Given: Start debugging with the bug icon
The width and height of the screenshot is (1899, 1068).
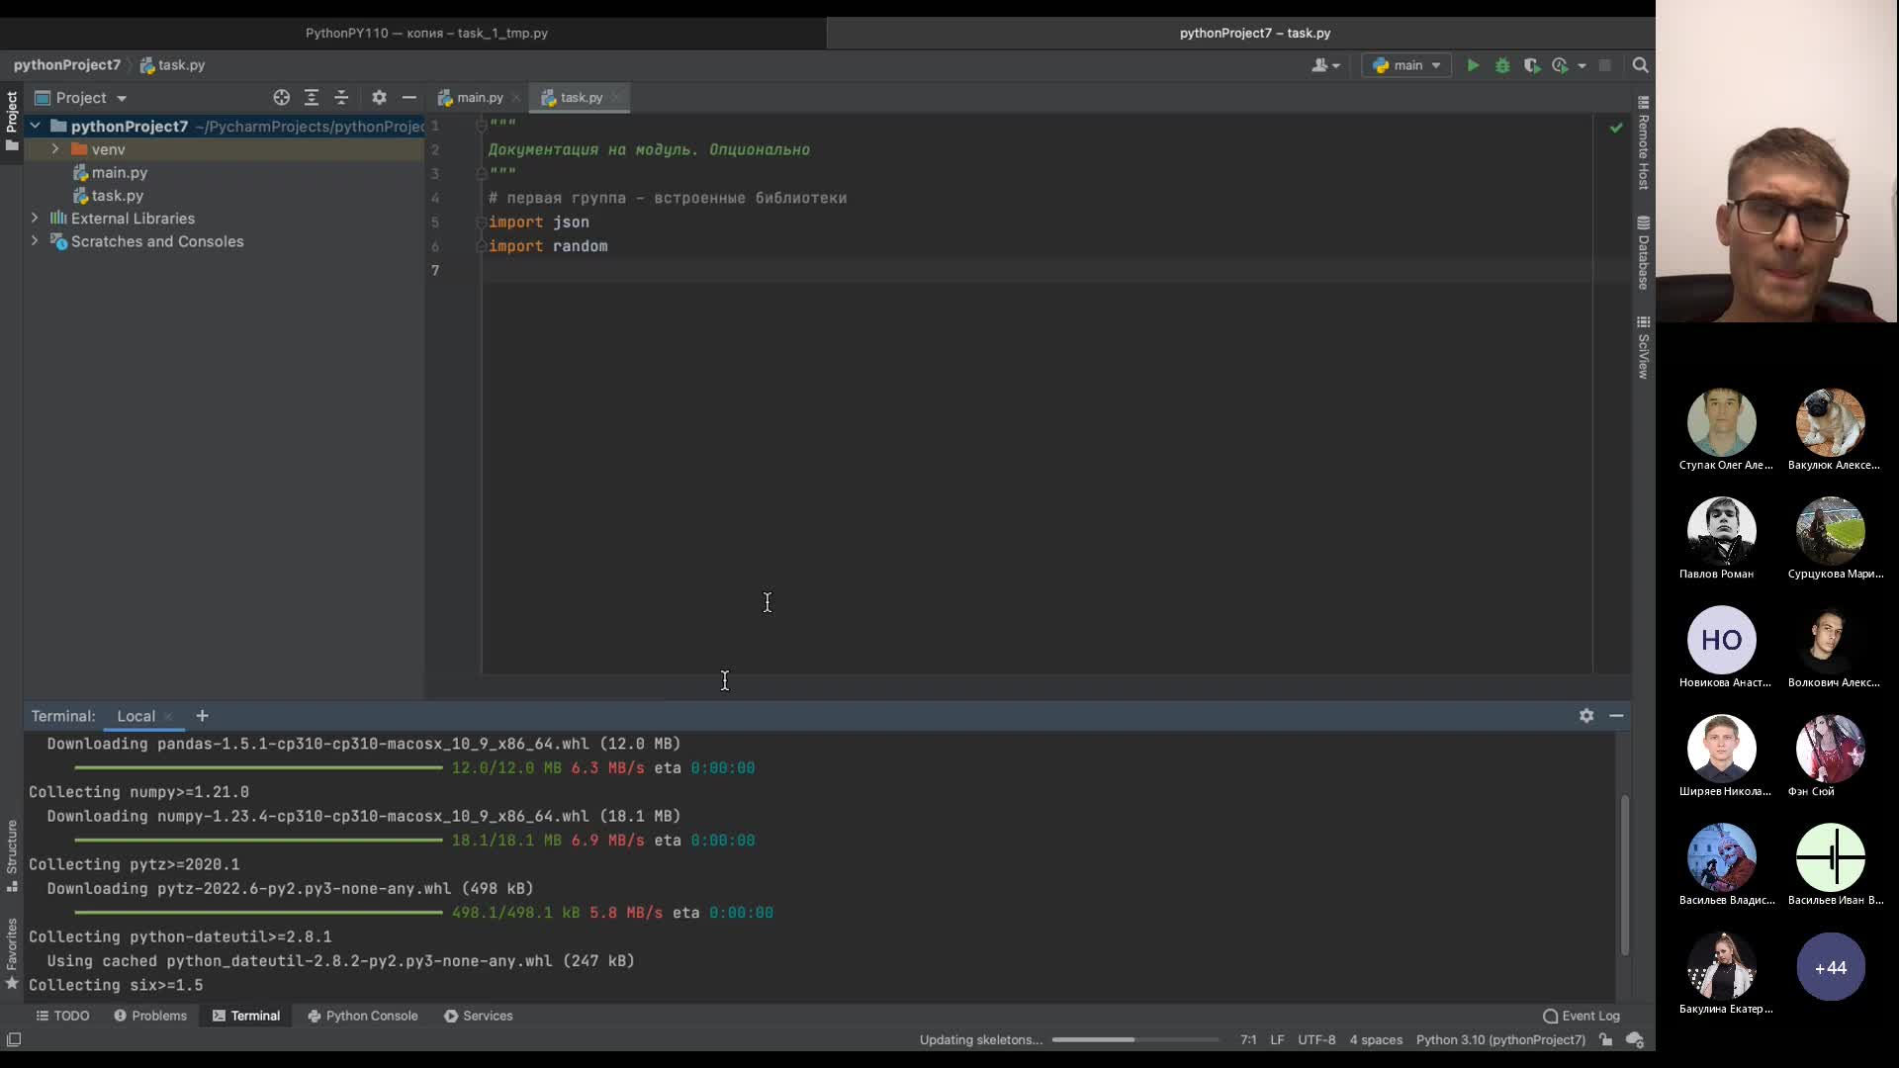Looking at the screenshot, I should [1502, 65].
